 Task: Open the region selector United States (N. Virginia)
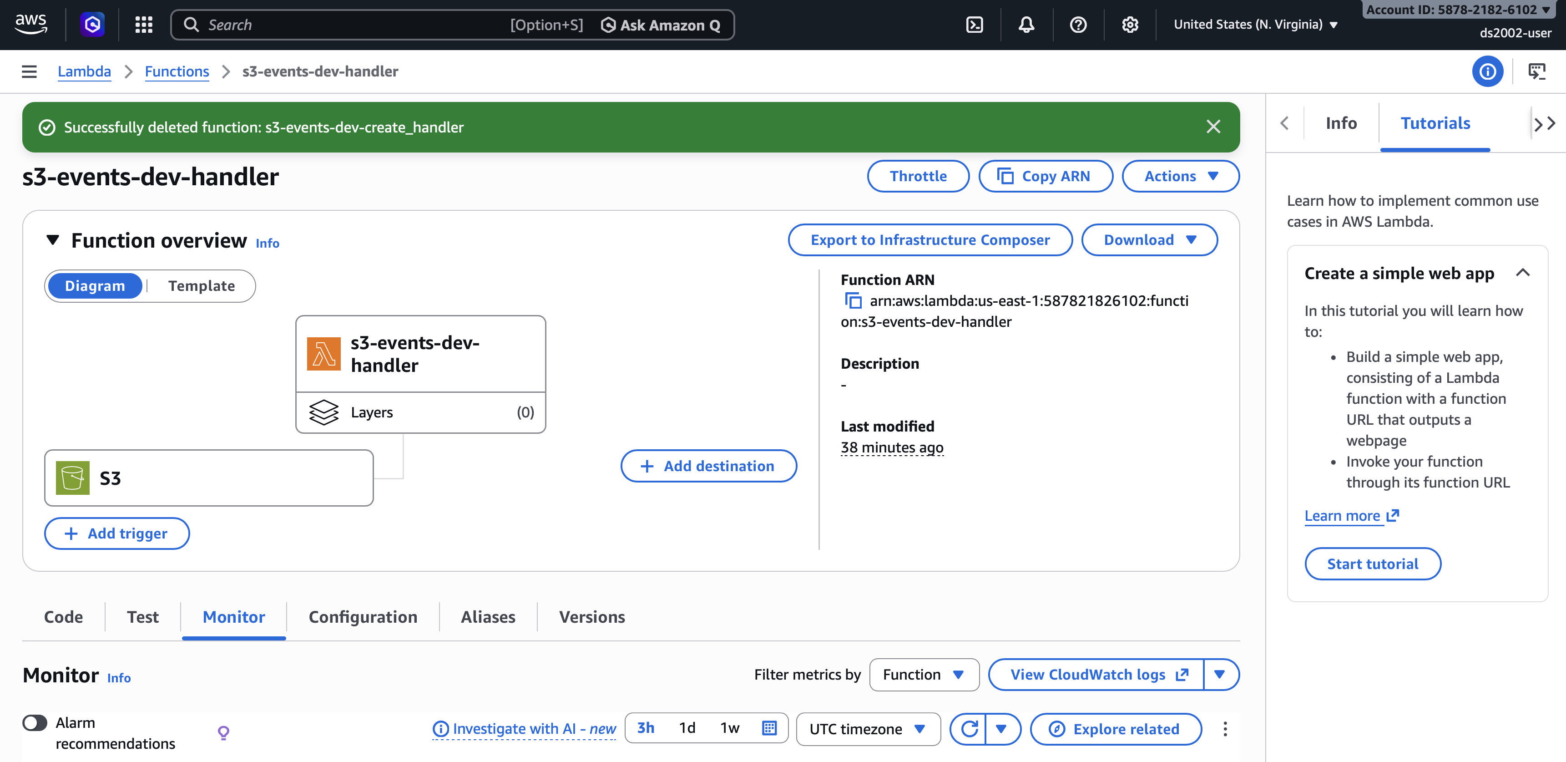click(1255, 24)
